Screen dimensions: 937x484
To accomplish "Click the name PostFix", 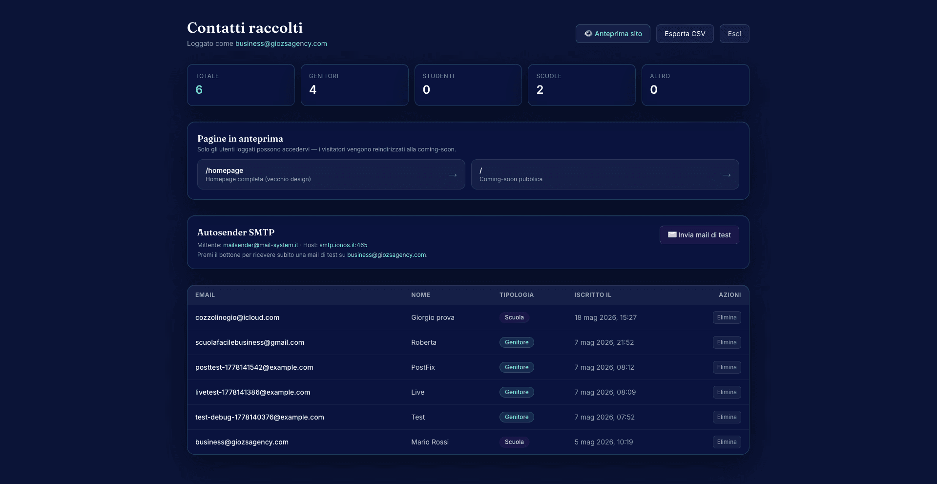I will (423, 367).
